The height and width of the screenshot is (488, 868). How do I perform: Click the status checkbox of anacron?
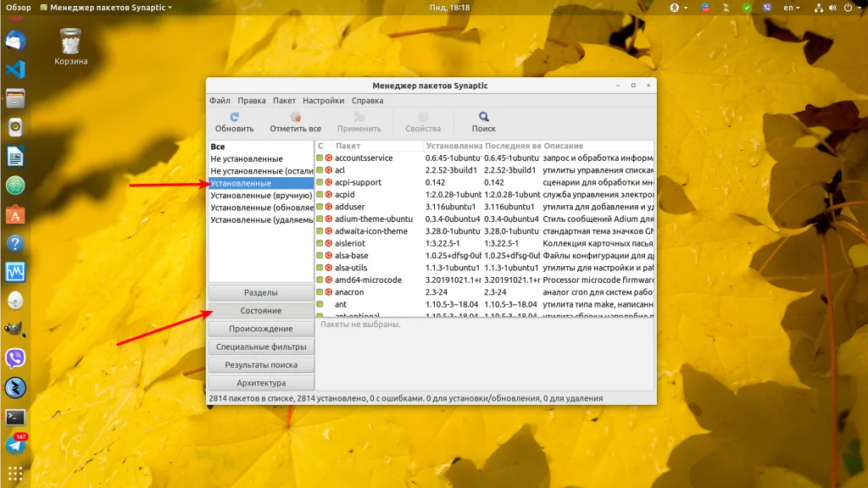coord(320,292)
